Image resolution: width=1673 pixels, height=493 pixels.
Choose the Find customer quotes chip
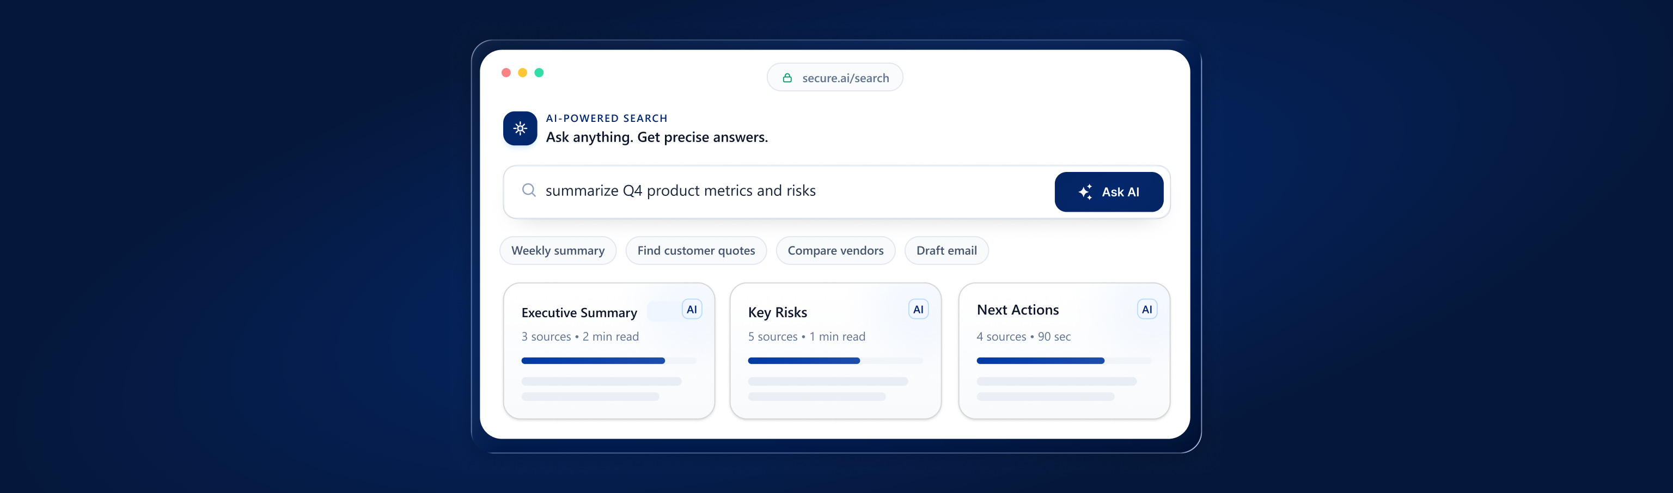695,250
